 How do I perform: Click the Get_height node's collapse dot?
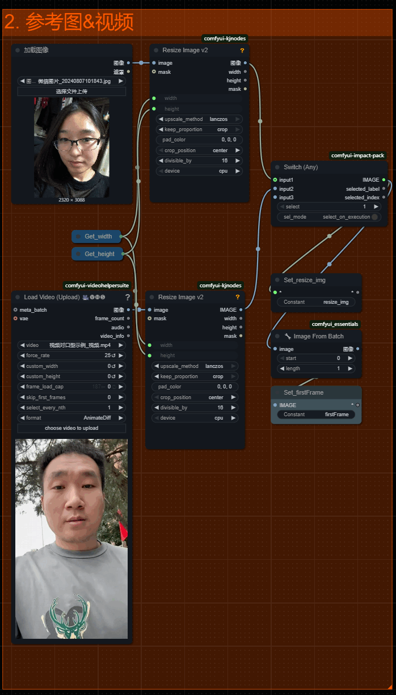(x=79, y=254)
